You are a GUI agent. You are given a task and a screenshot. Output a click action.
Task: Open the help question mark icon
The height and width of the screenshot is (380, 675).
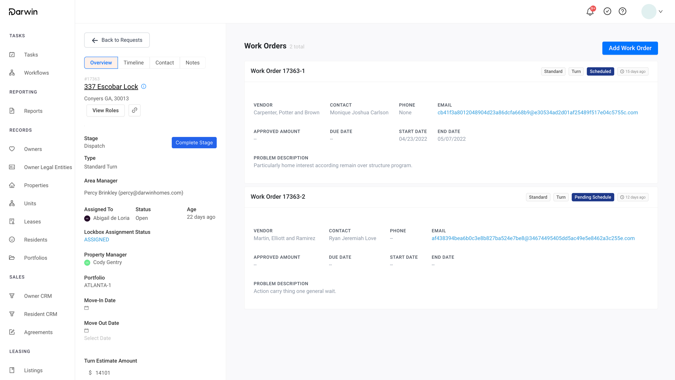click(622, 11)
